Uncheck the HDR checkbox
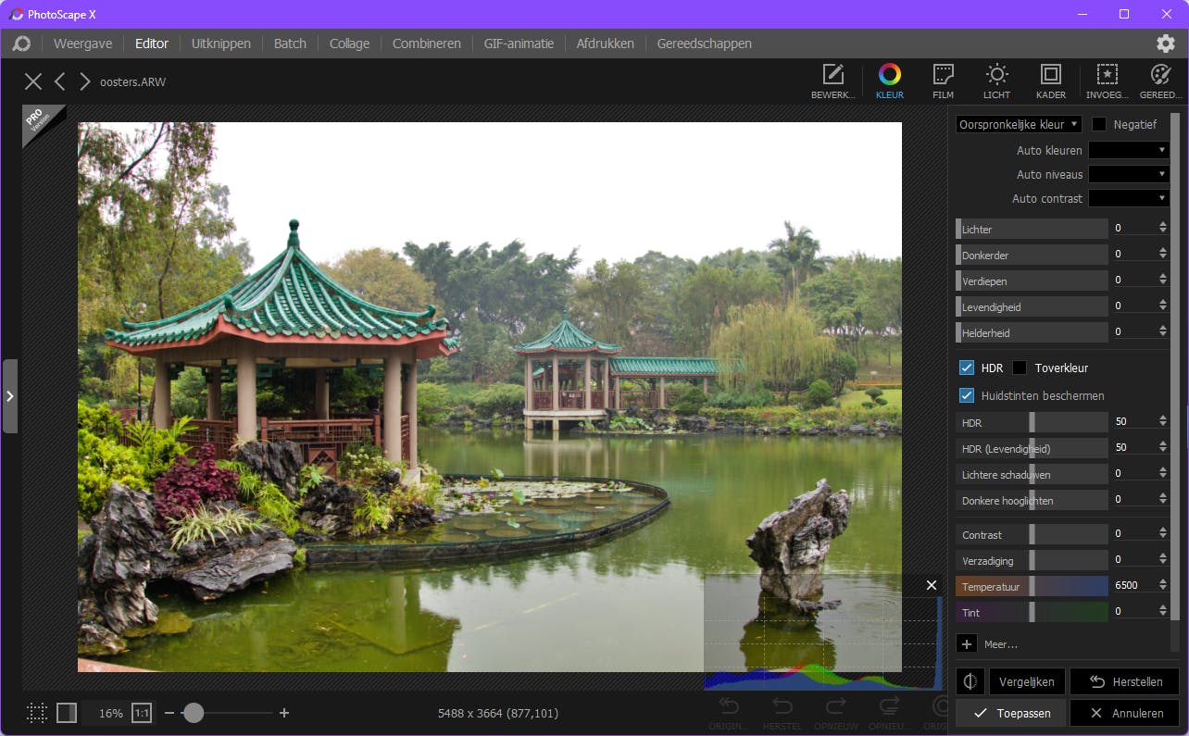 967,368
